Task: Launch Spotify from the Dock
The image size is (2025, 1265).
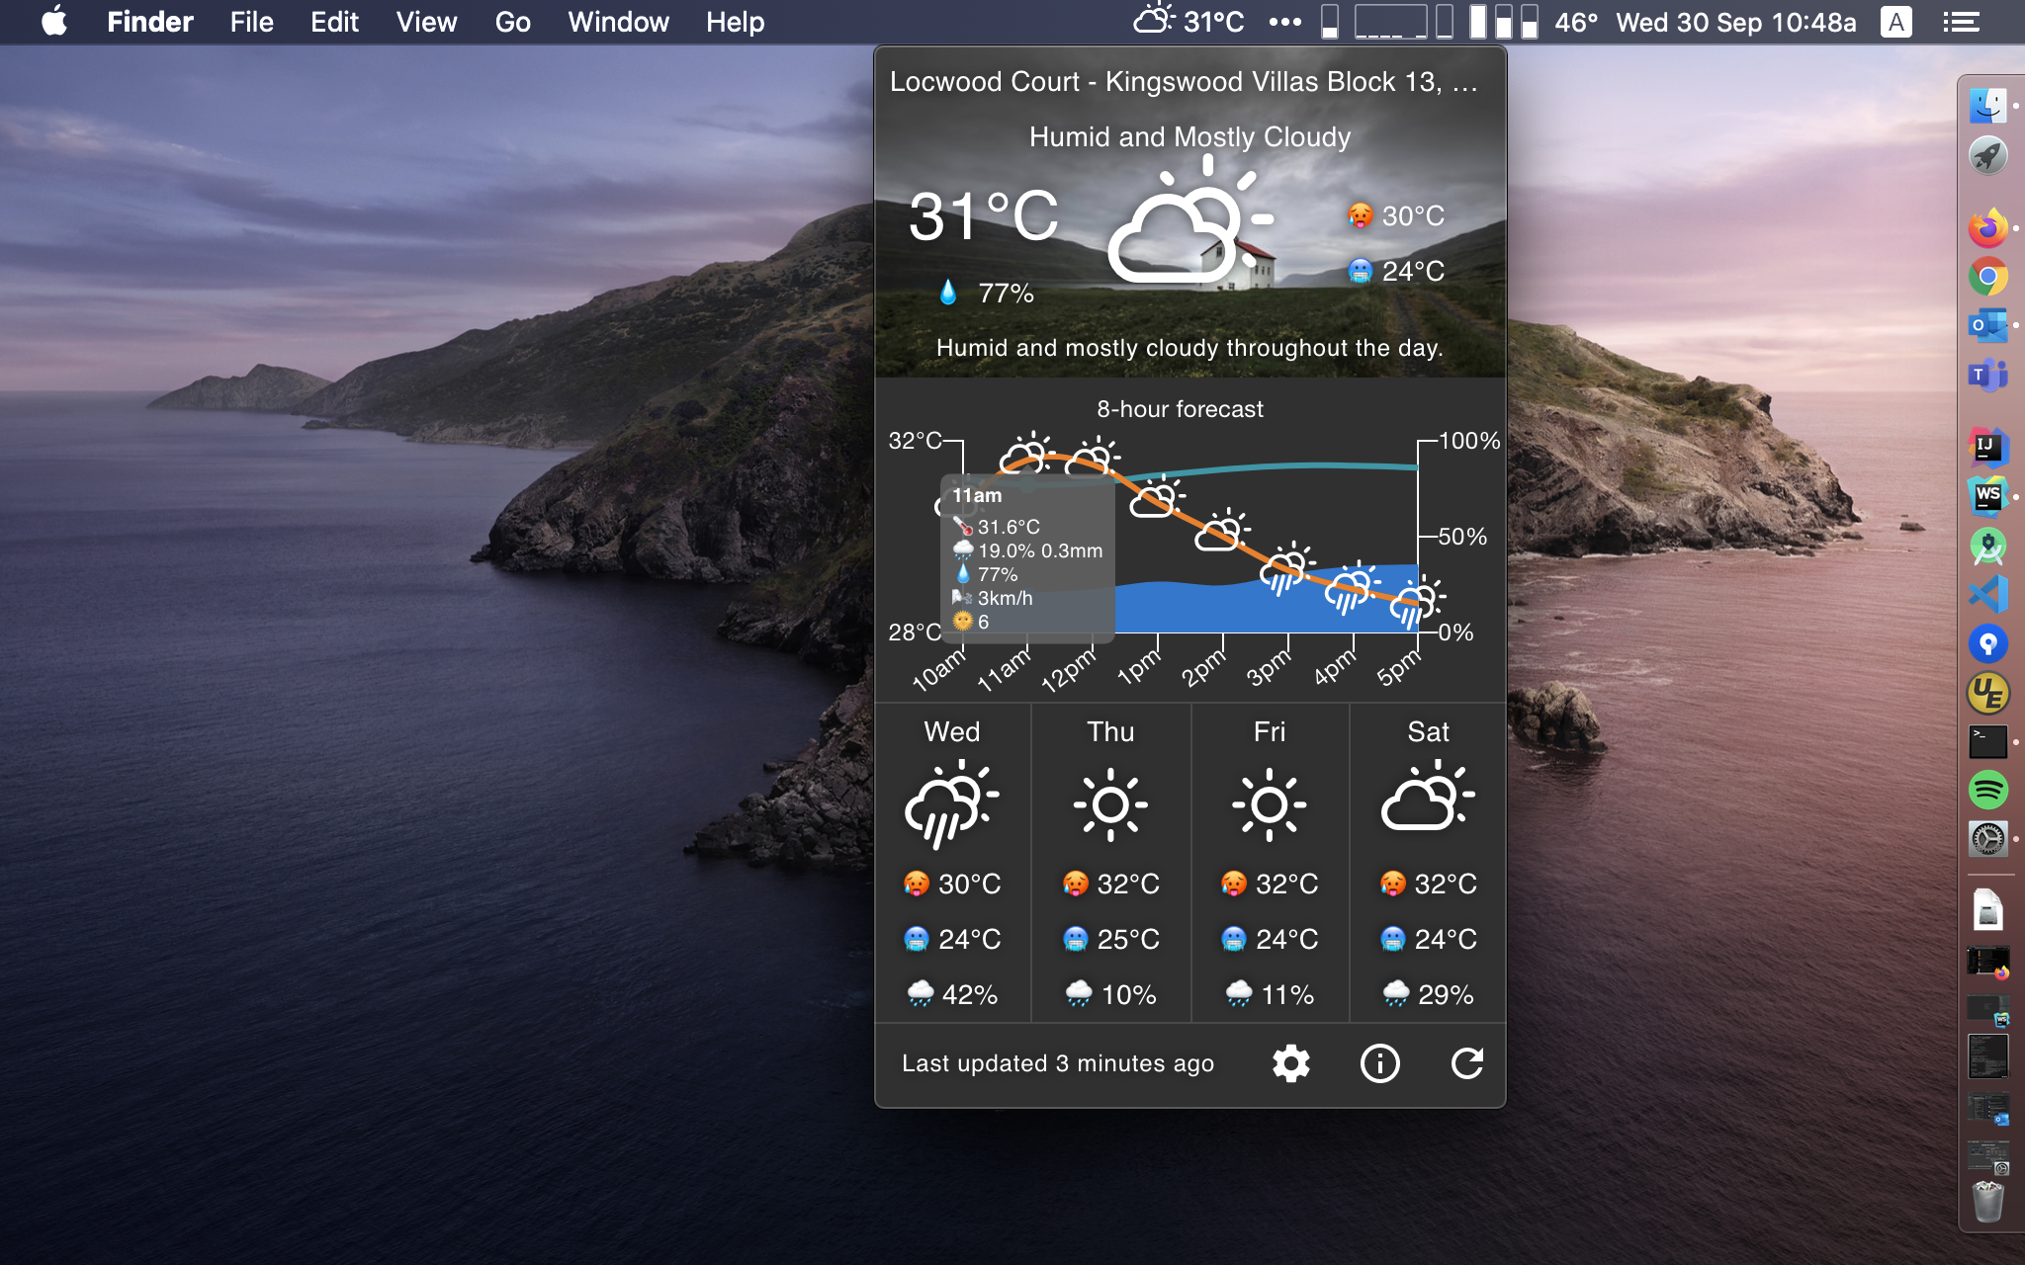Action: point(1987,790)
